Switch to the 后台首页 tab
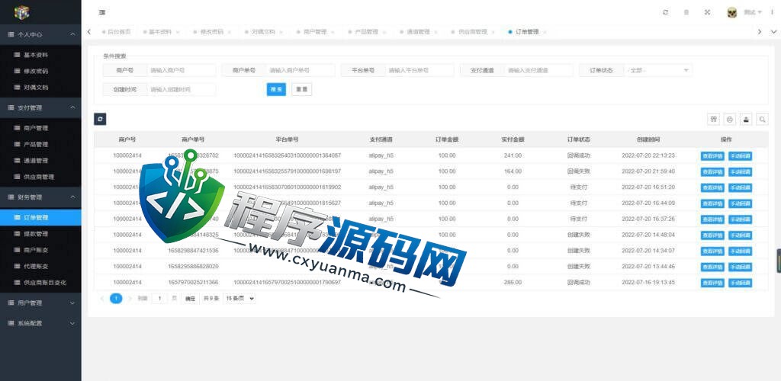Image resolution: width=781 pixels, height=381 pixels. [117, 32]
